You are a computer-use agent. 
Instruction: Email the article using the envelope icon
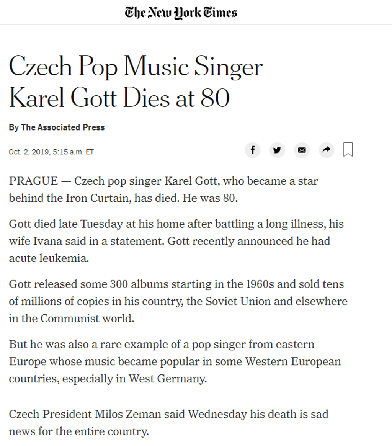(302, 150)
